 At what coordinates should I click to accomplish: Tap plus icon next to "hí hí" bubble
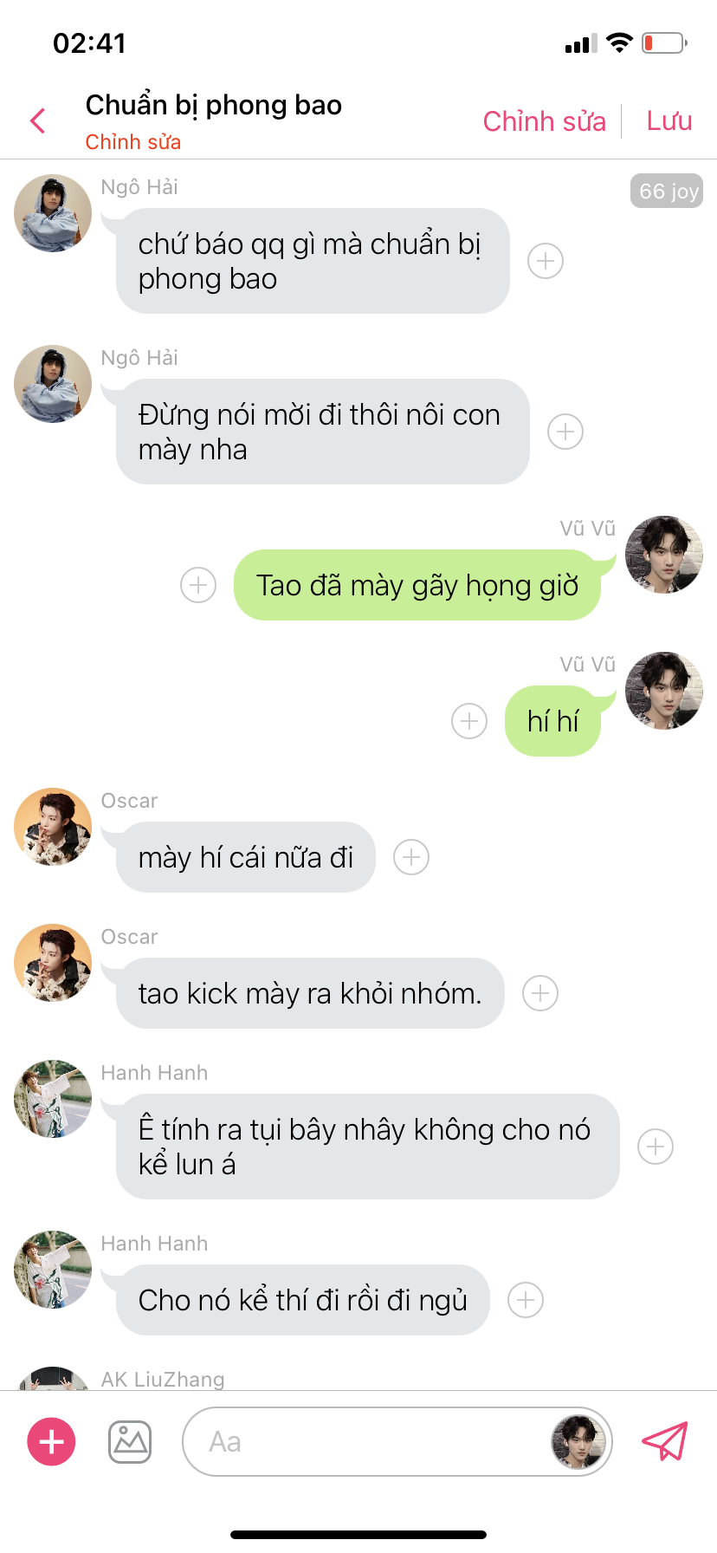[x=469, y=721]
